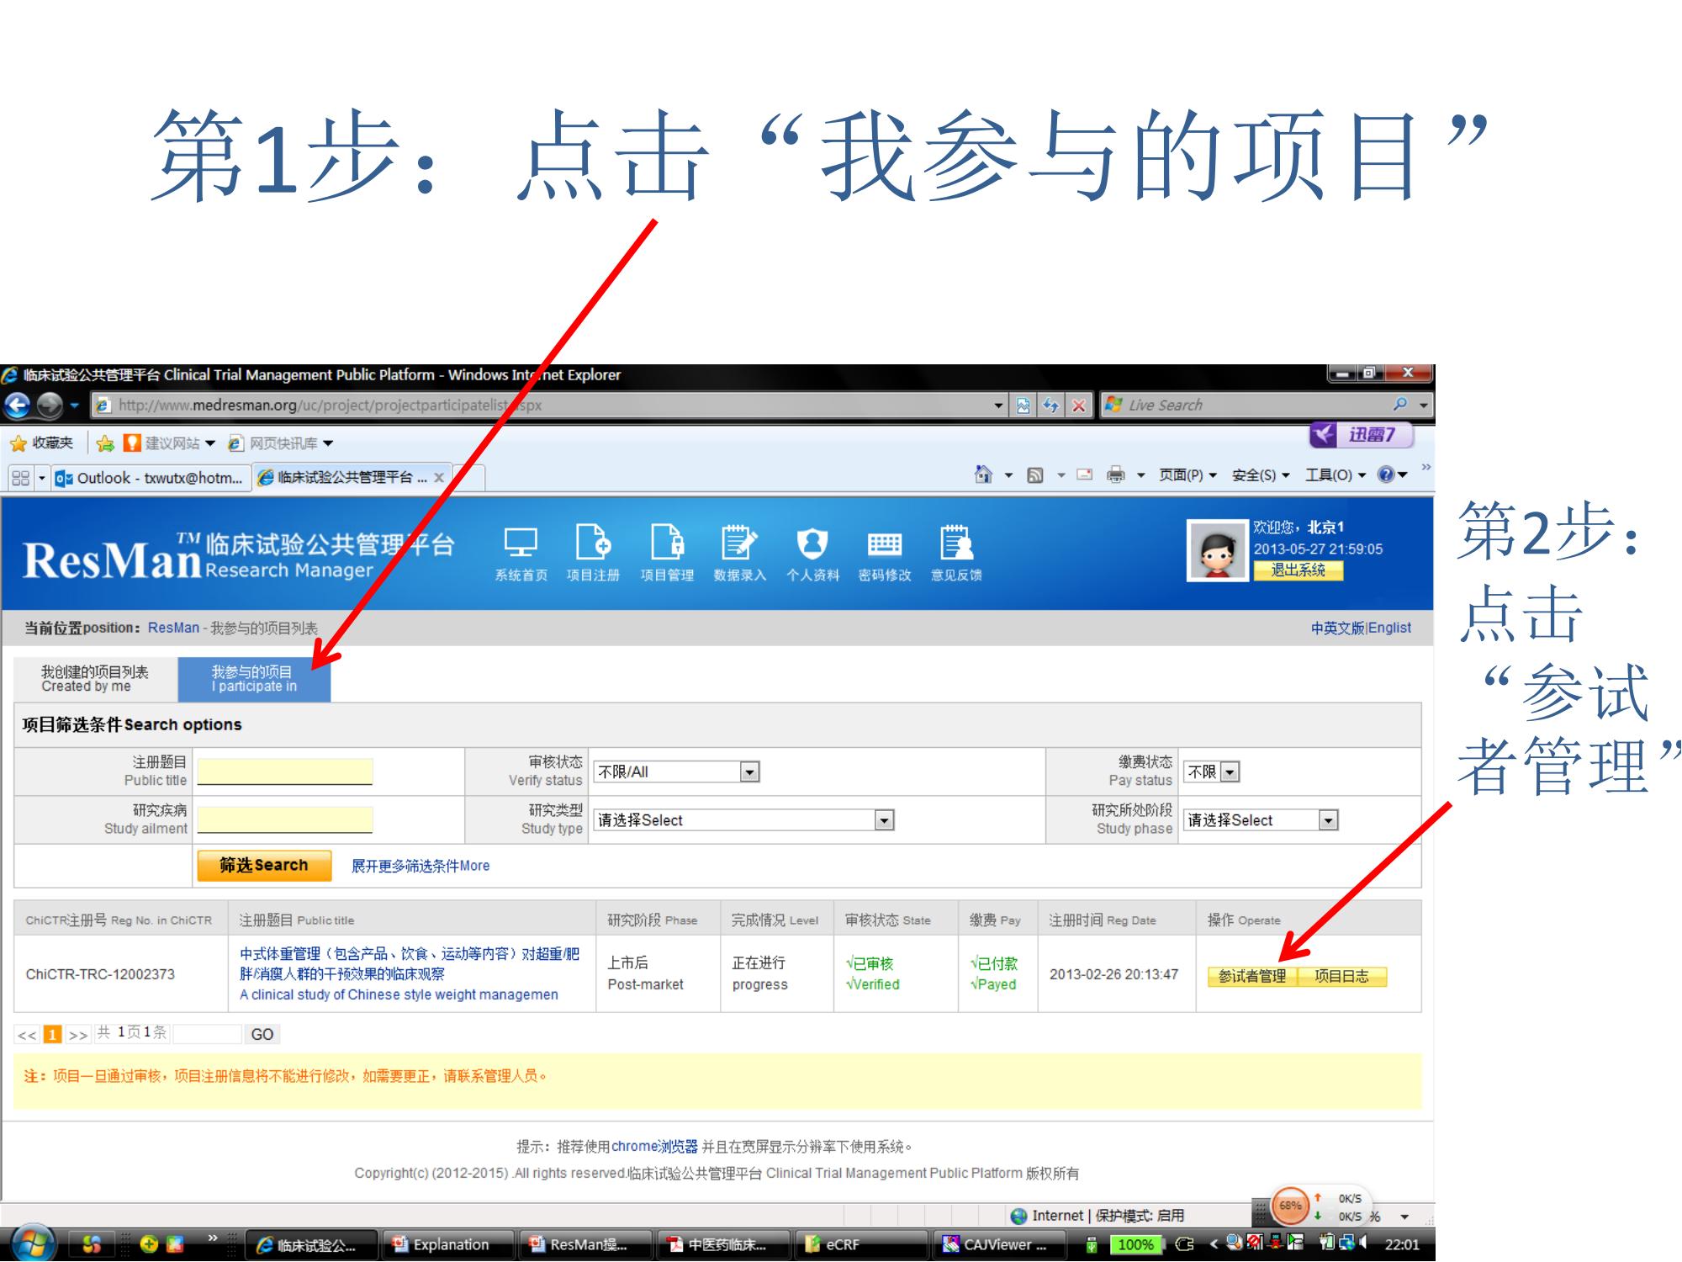Expand the 工具(O) menu
Image resolution: width=1682 pixels, height=1262 pixels.
point(1335,475)
